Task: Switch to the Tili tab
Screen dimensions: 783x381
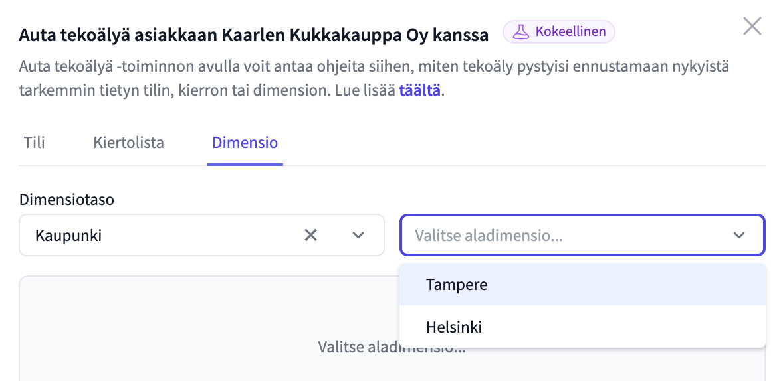Action: (35, 143)
